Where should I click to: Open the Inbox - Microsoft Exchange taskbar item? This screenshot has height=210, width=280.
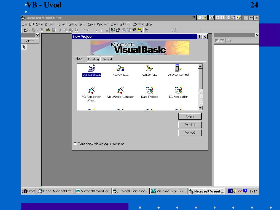tap(56, 191)
